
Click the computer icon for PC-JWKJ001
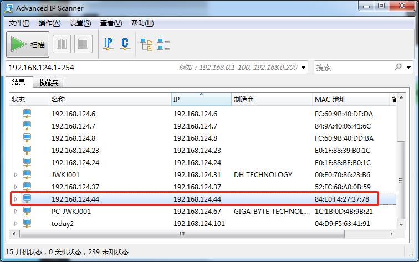click(27, 211)
